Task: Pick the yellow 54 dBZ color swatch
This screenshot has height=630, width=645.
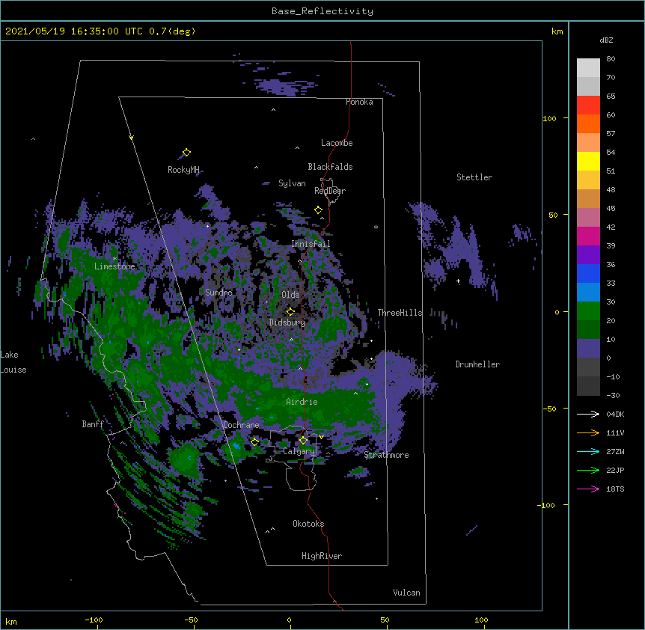Action: (x=588, y=161)
